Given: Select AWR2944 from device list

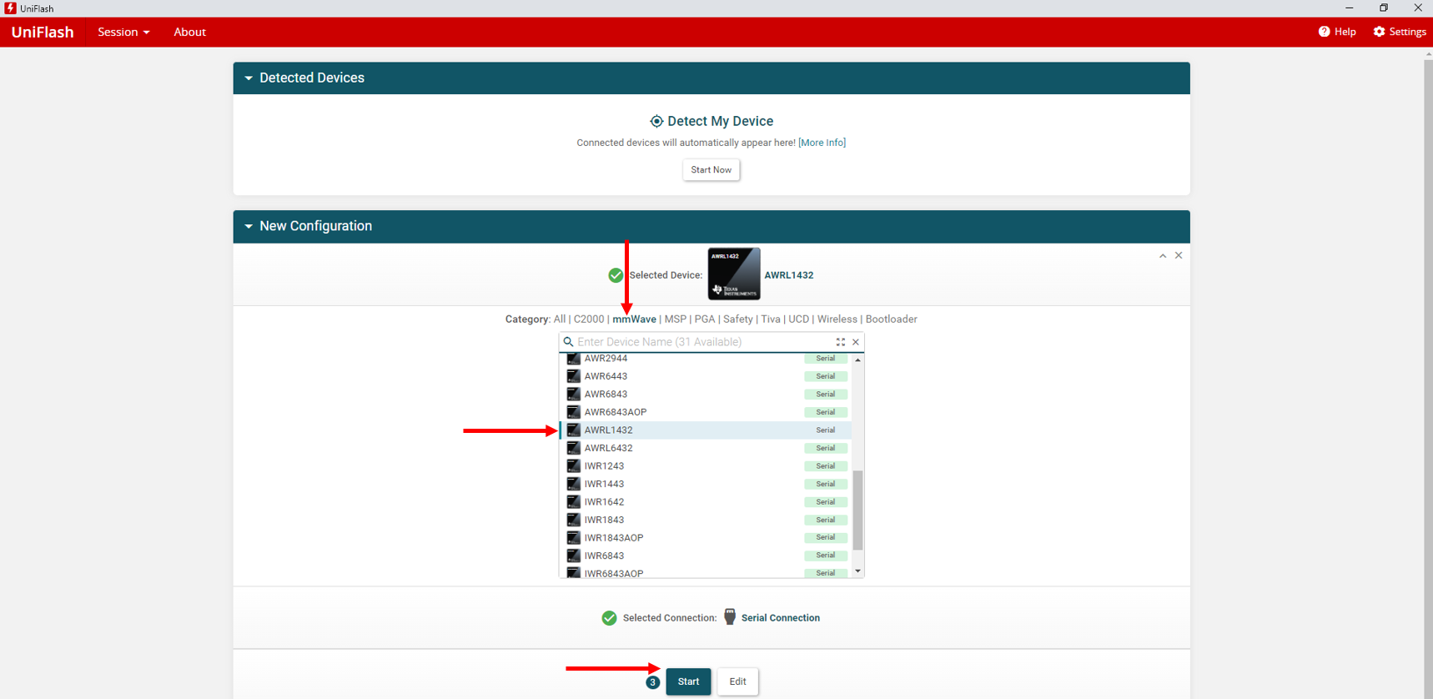Looking at the screenshot, I should click(x=706, y=359).
